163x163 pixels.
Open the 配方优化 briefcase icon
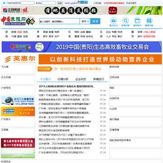114,20
